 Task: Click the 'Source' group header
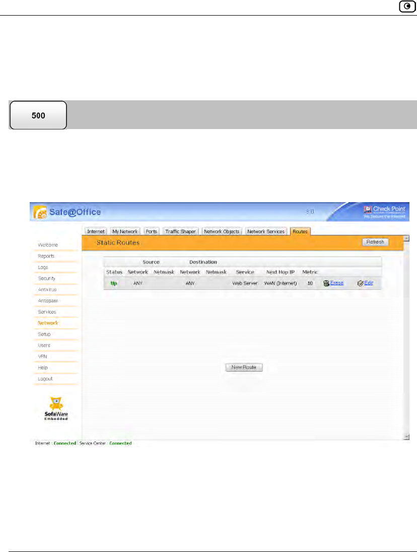click(x=151, y=262)
